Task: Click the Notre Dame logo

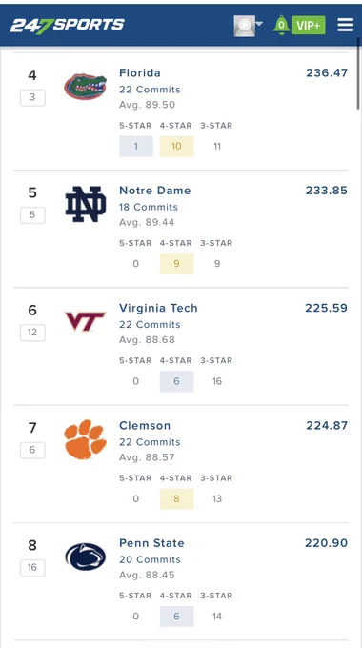Action: point(86,204)
